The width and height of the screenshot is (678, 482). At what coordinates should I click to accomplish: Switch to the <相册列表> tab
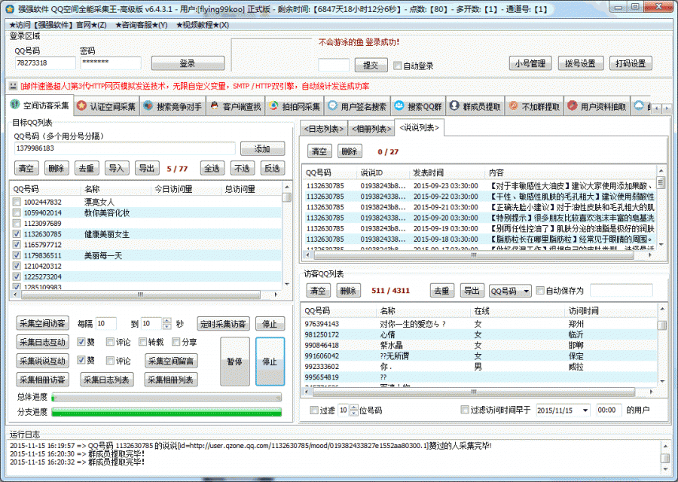[x=371, y=129]
